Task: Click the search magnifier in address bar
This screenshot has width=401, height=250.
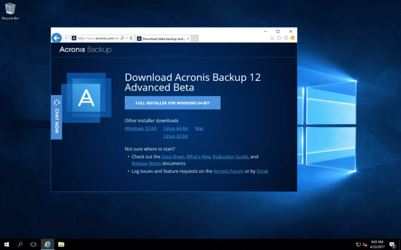Action: click(x=122, y=38)
